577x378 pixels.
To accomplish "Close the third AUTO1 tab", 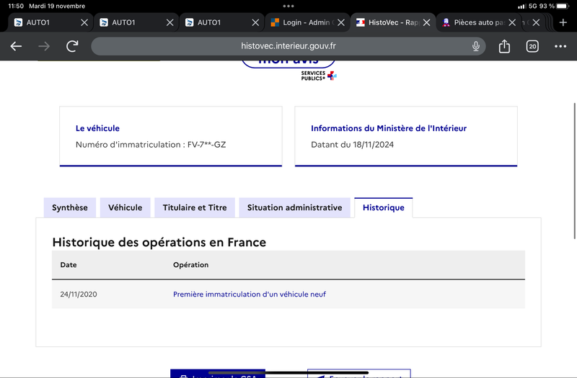I will pos(255,22).
